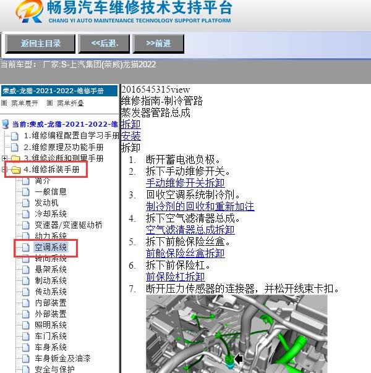The width and height of the screenshot is (371, 373).
Task: Open 2.维修原理及功能手册
Action: [64, 147]
